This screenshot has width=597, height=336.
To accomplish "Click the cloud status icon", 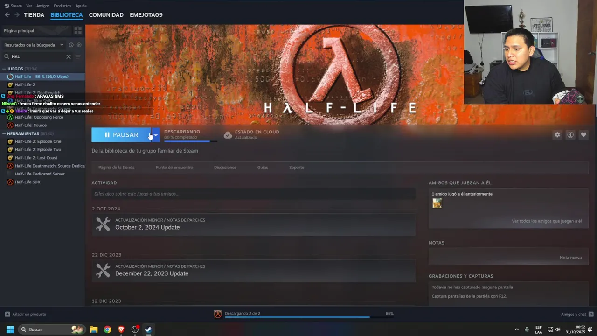I will tap(228, 135).
